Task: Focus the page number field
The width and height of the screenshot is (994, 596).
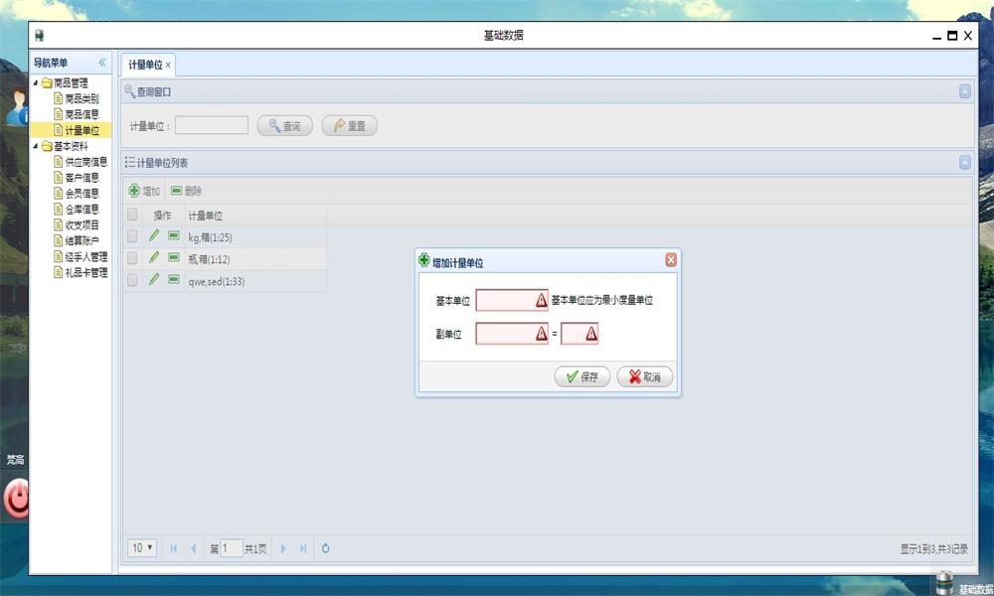Action: tap(232, 548)
